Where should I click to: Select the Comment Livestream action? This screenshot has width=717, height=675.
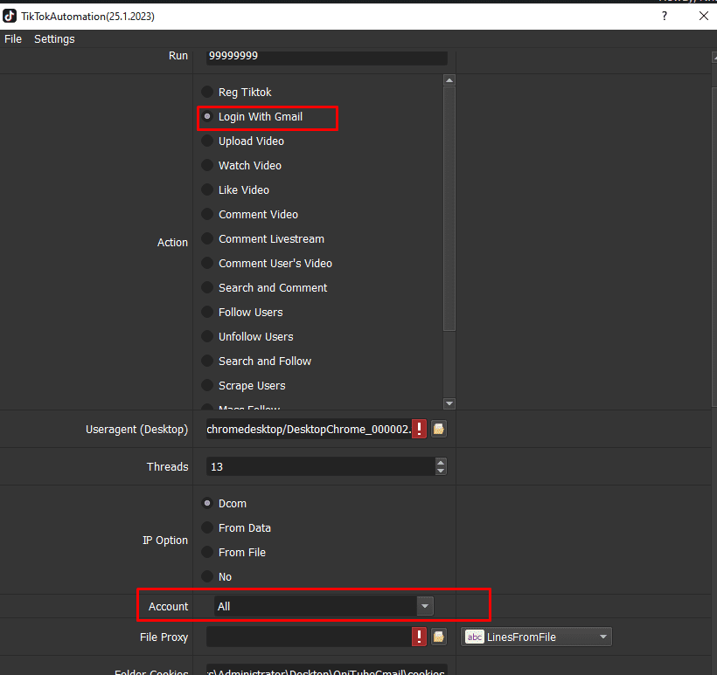(x=263, y=239)
